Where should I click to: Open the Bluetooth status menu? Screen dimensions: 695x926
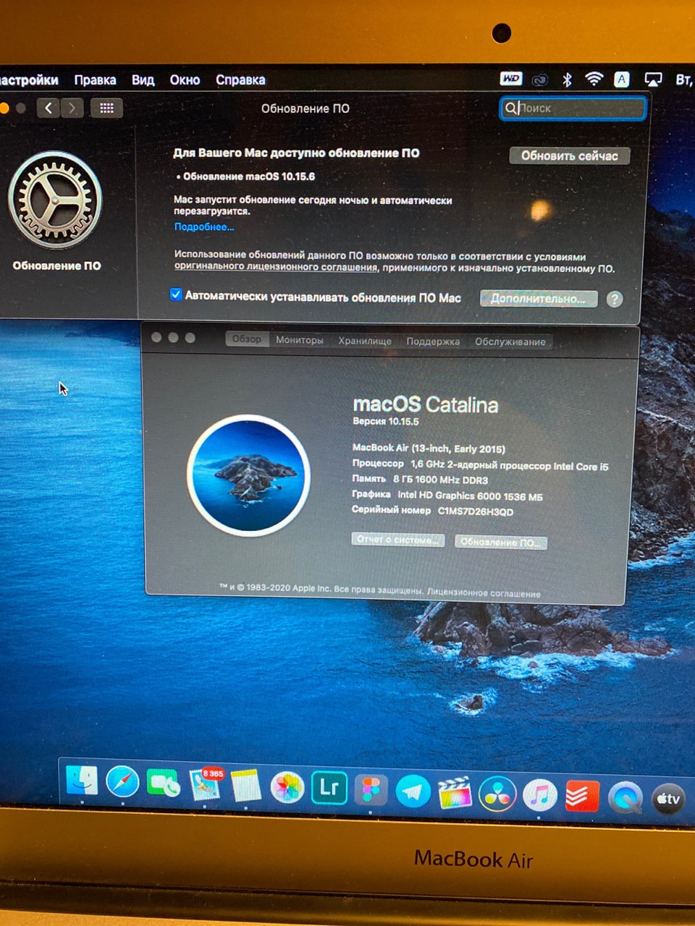click(x=568, y=80)
